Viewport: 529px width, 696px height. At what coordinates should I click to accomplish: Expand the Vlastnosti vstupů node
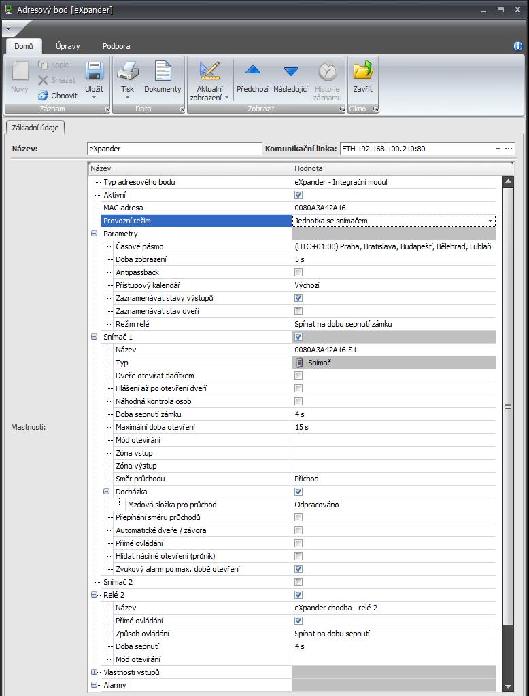94,672
